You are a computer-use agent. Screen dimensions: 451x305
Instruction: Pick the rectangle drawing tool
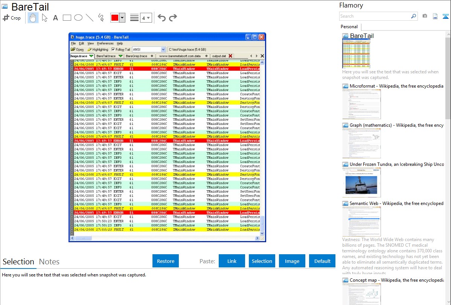click(x=67, y=18)
